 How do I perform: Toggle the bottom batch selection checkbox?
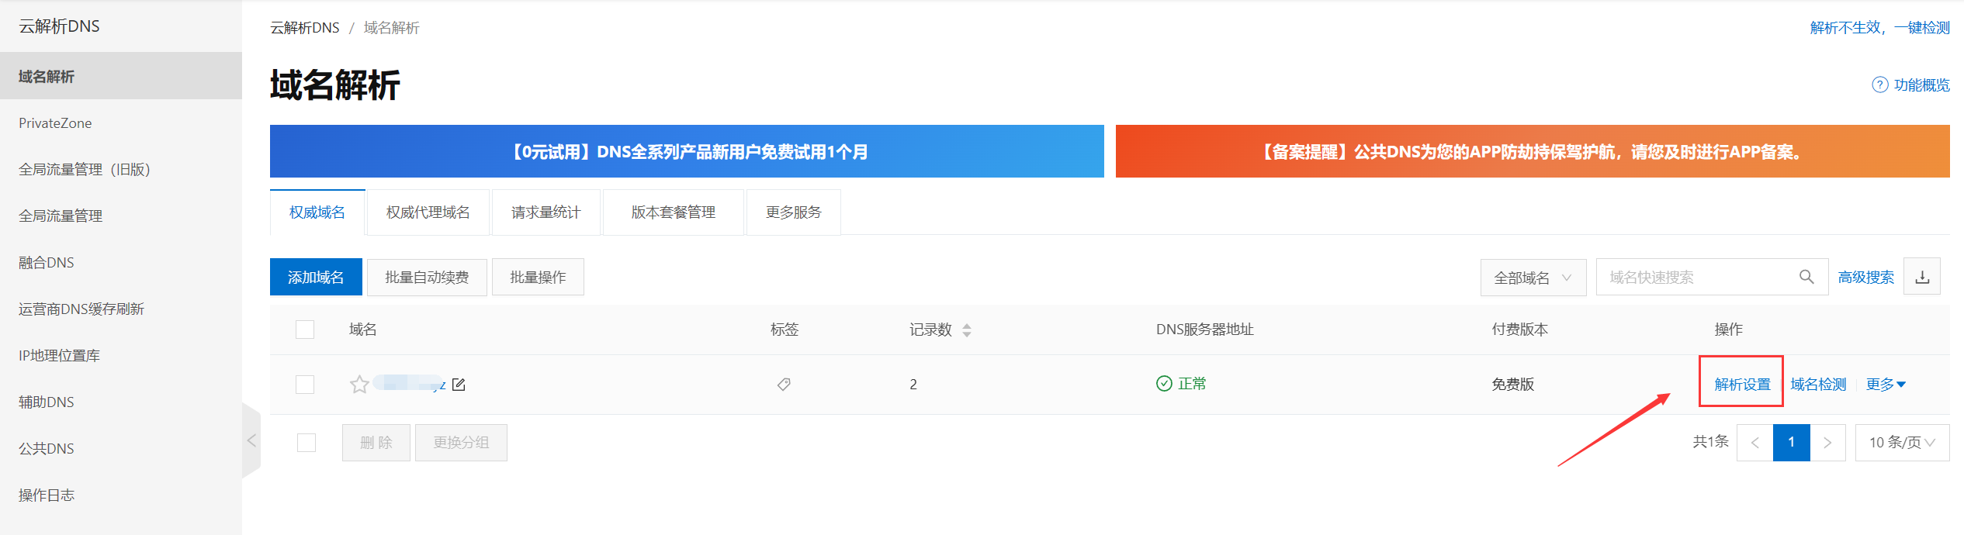tap(307, 443)
